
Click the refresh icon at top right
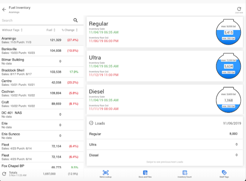(x=239, y=9)
